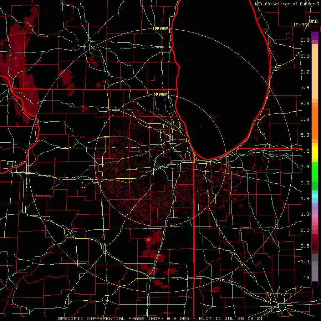The width and height of the screenshot is (321, 321).
Task: Click the [PHAS] units label
Action: pos(301,25)
